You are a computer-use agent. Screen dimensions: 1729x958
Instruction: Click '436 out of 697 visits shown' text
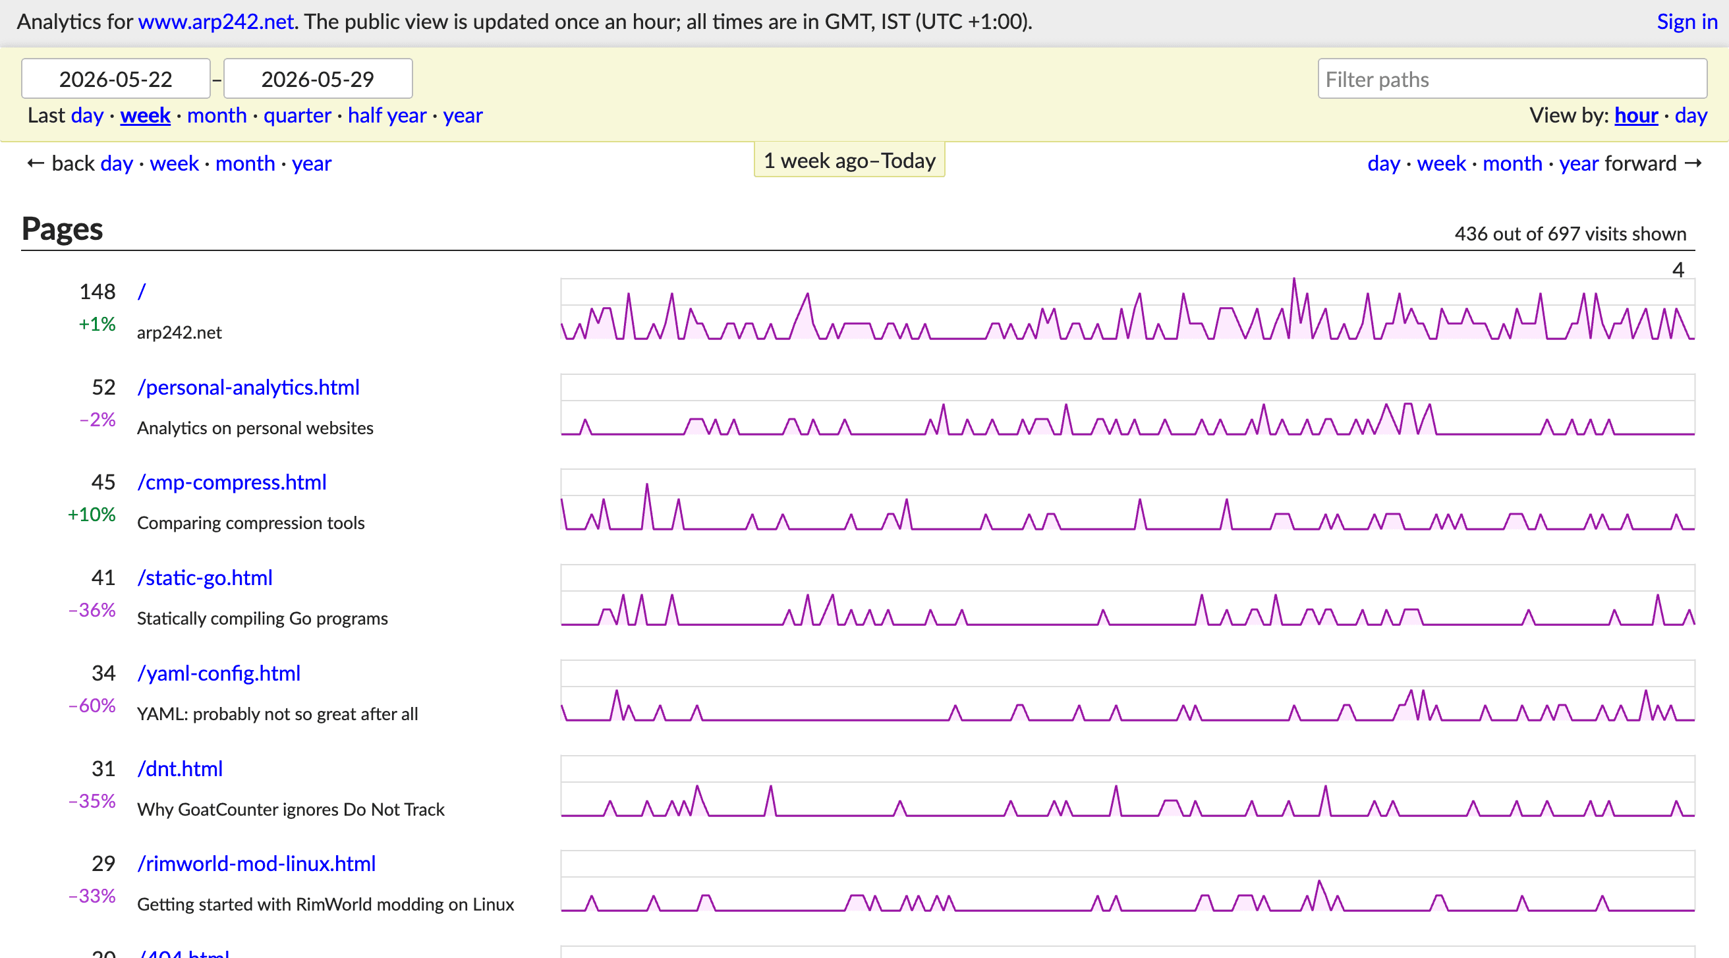click(1570, 234)
